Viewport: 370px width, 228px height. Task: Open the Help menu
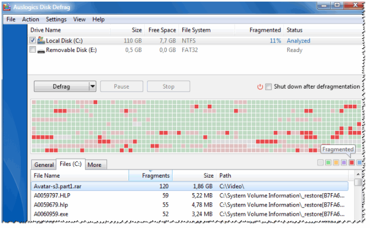(x=98, y=19)
